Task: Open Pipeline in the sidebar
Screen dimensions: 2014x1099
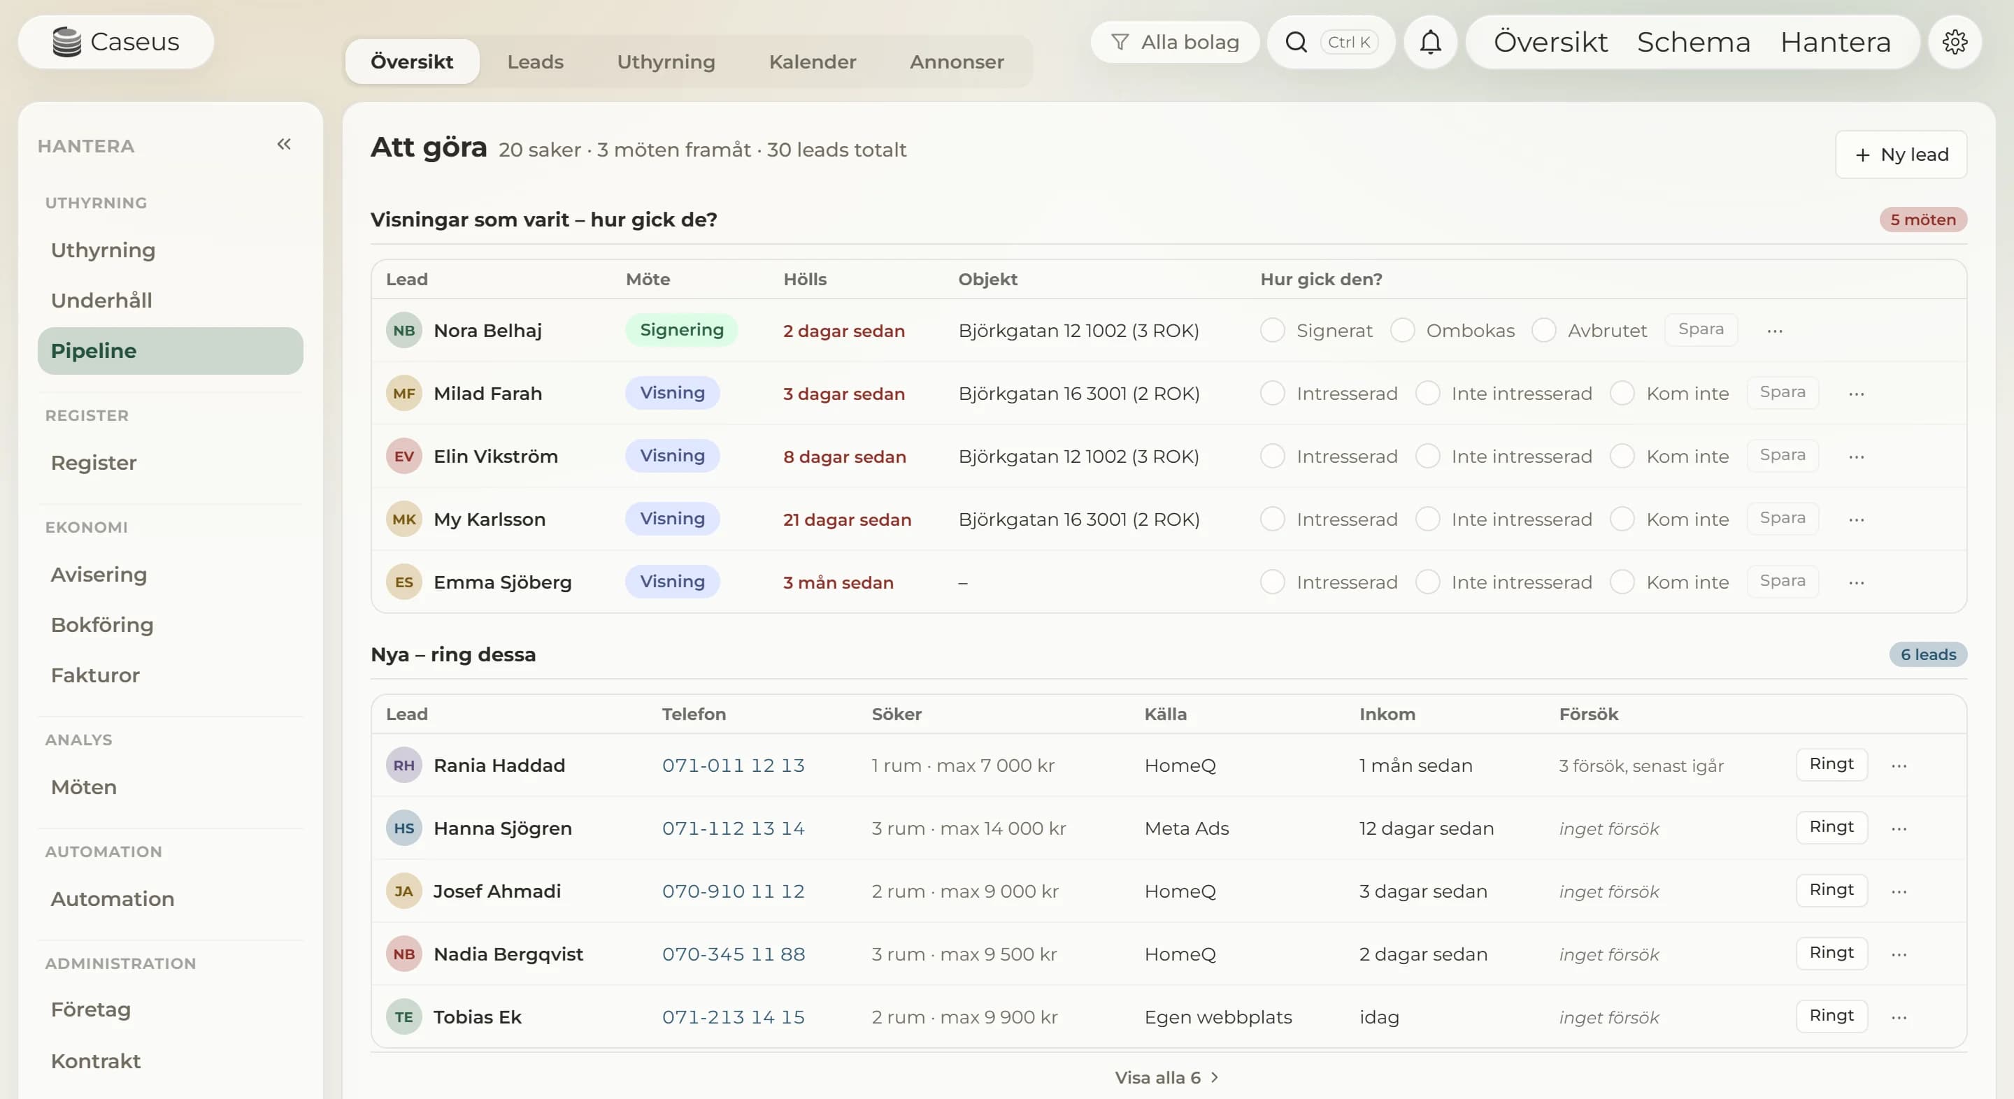Action: (x=170, y=351)
